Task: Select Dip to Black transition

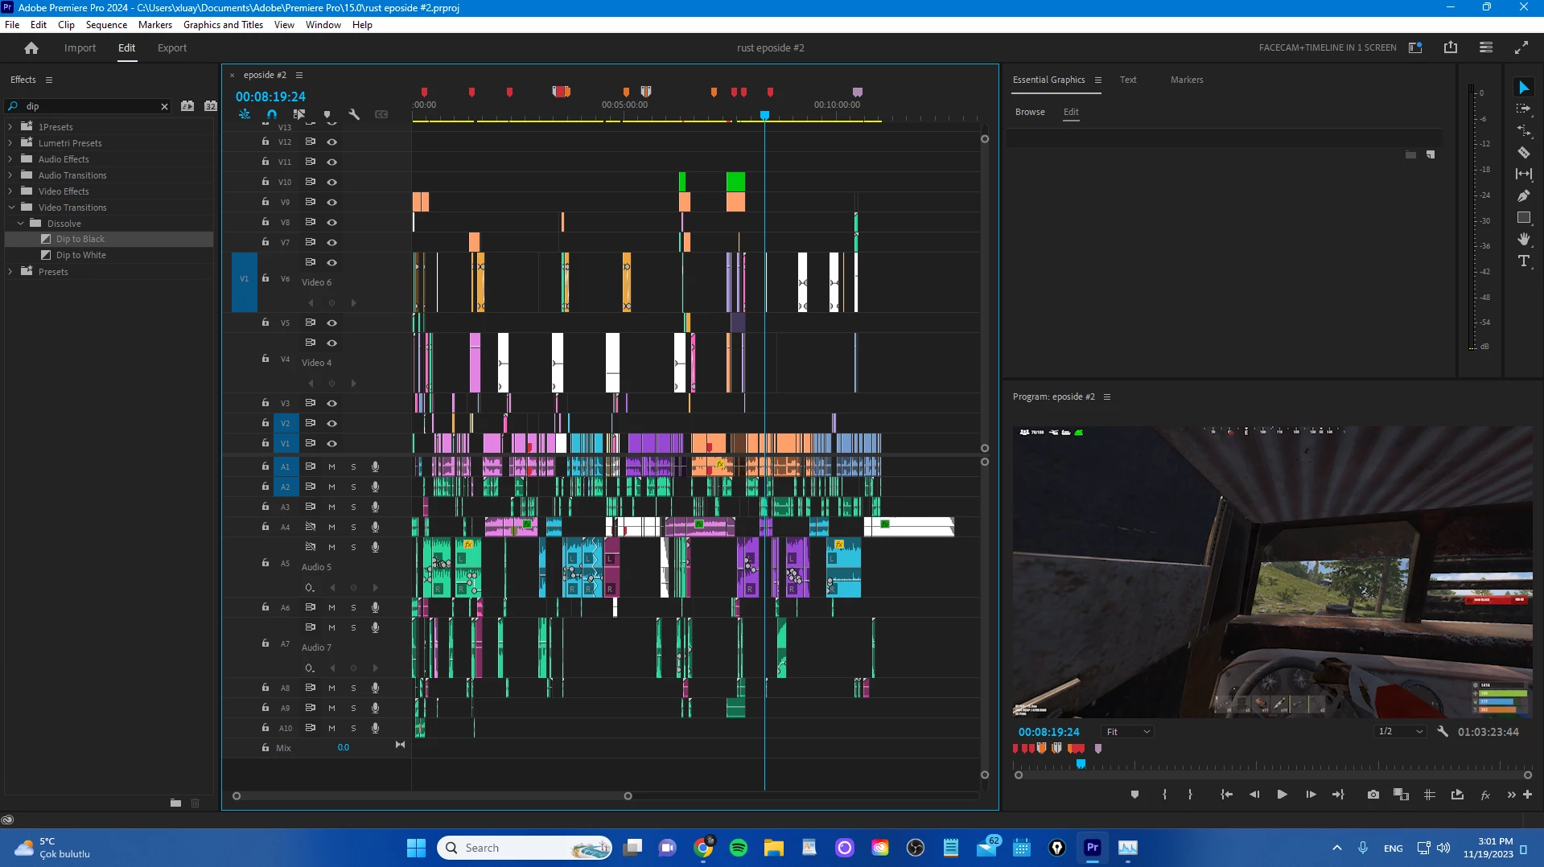Action: point(80,239)
